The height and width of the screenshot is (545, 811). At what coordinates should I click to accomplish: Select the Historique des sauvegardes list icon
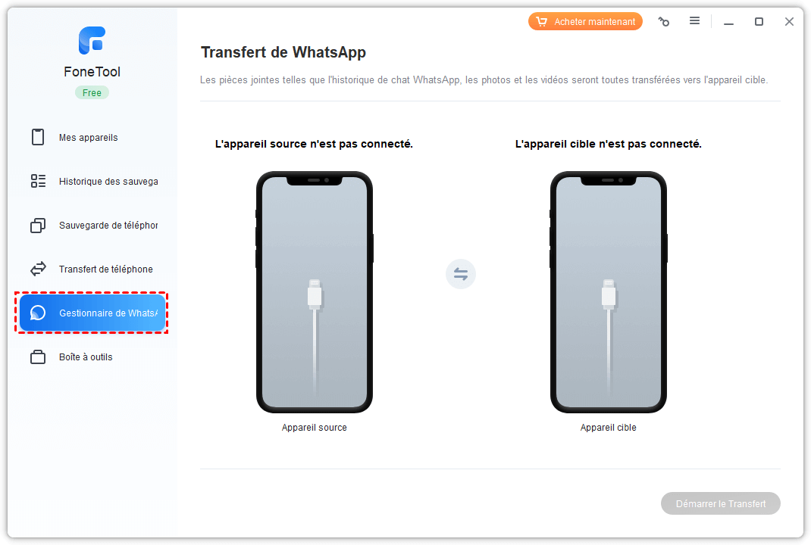point(38,181)
